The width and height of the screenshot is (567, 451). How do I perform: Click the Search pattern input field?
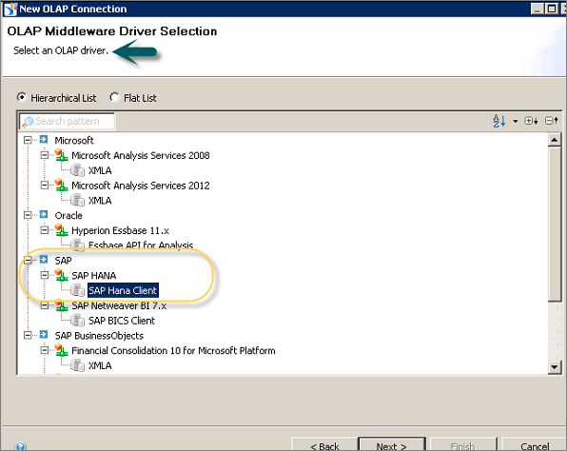(68, 121)
